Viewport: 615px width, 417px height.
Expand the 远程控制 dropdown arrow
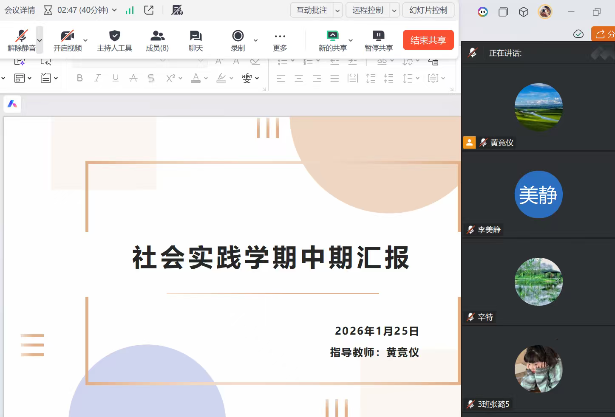pos(394,11)
